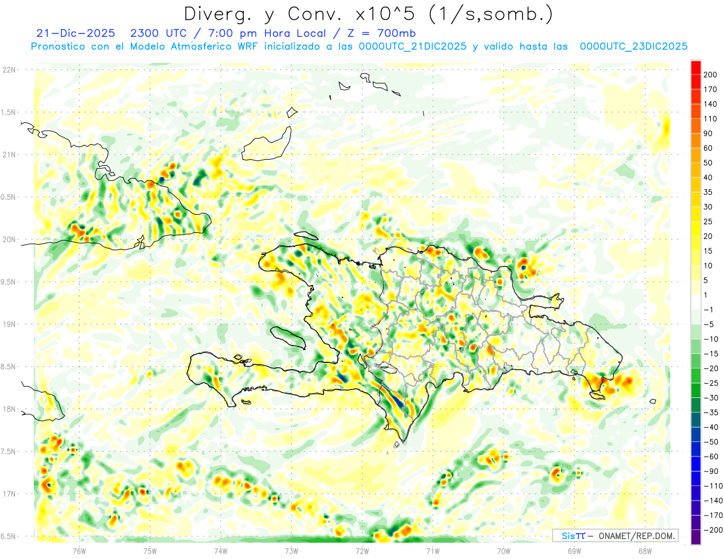Click the "0.5N" latitude label
This screenshot has width=724, height=559.
pos(9,197)
